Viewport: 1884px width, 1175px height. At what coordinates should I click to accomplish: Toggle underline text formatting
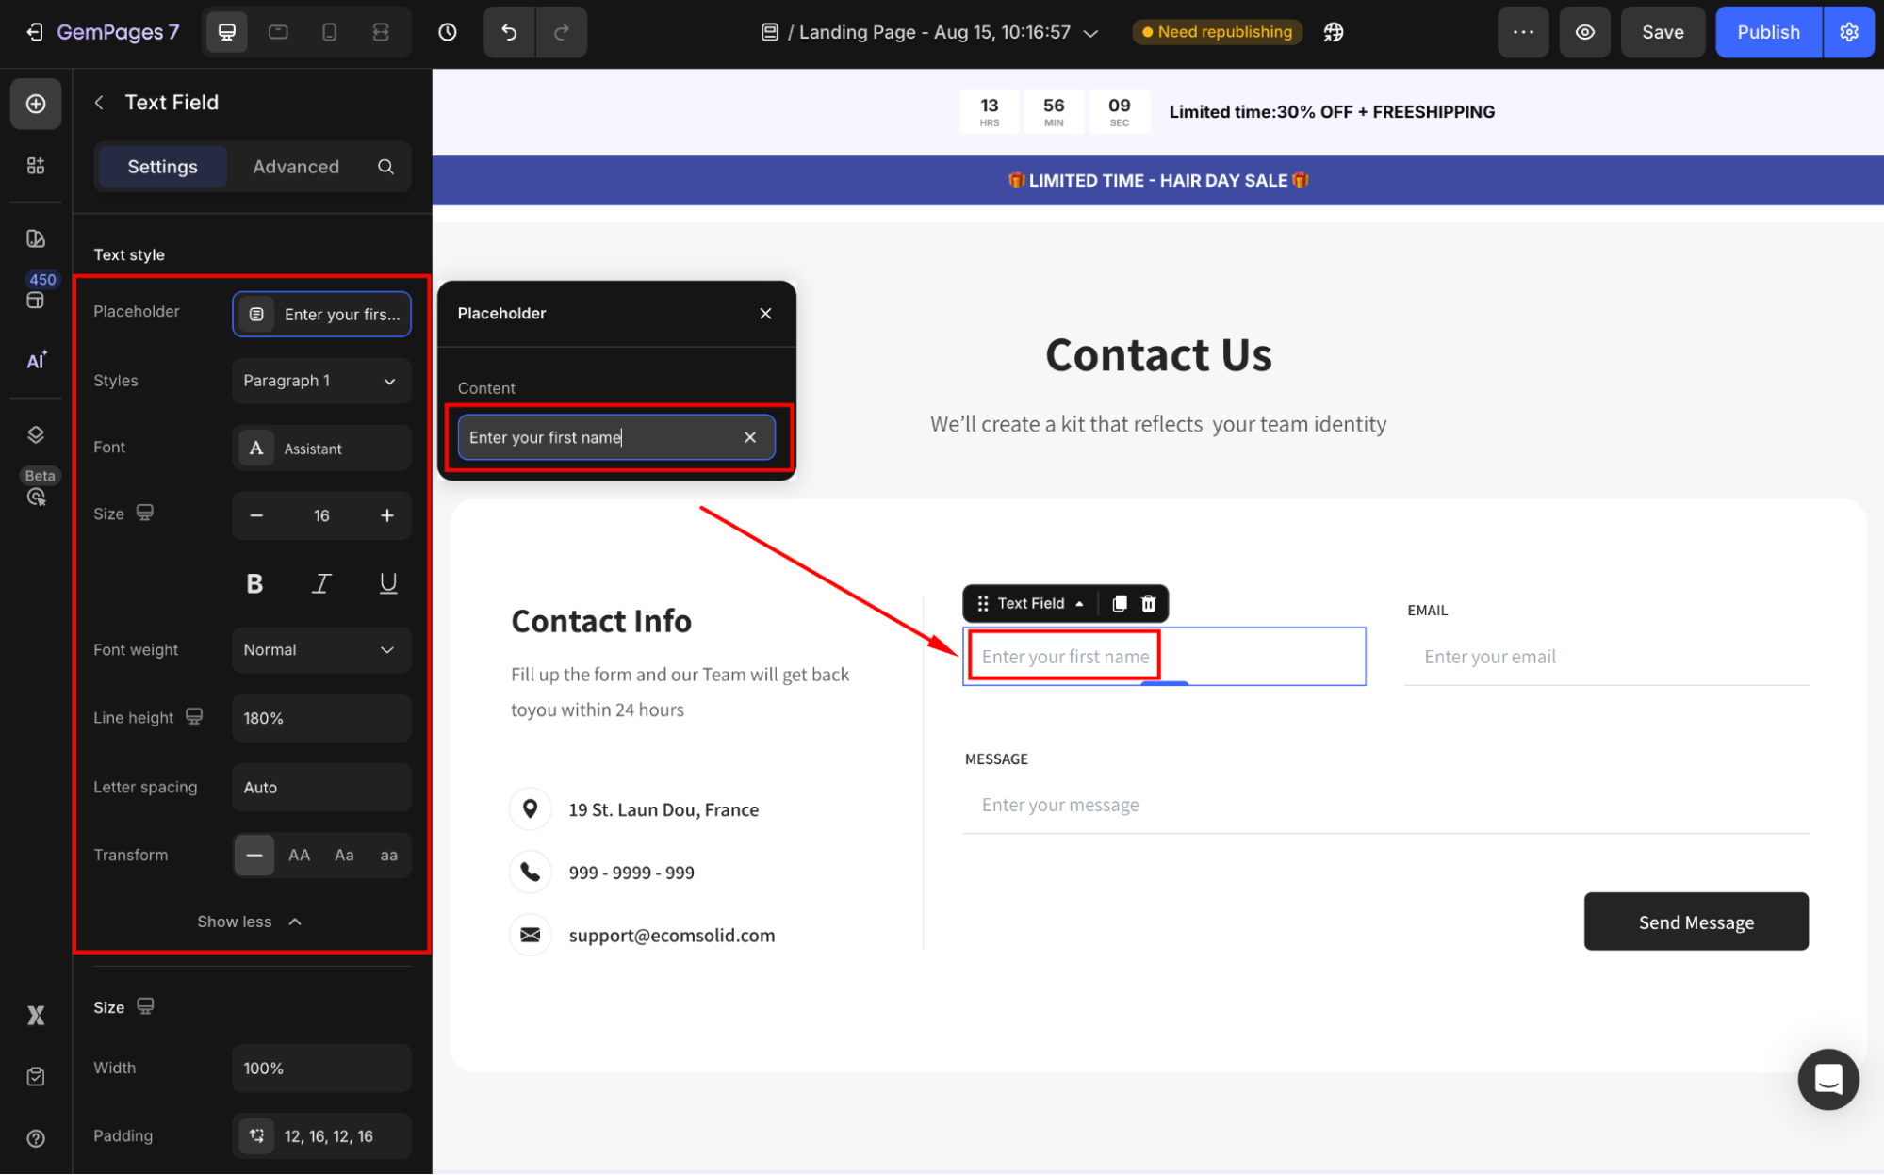pos(387,584)
